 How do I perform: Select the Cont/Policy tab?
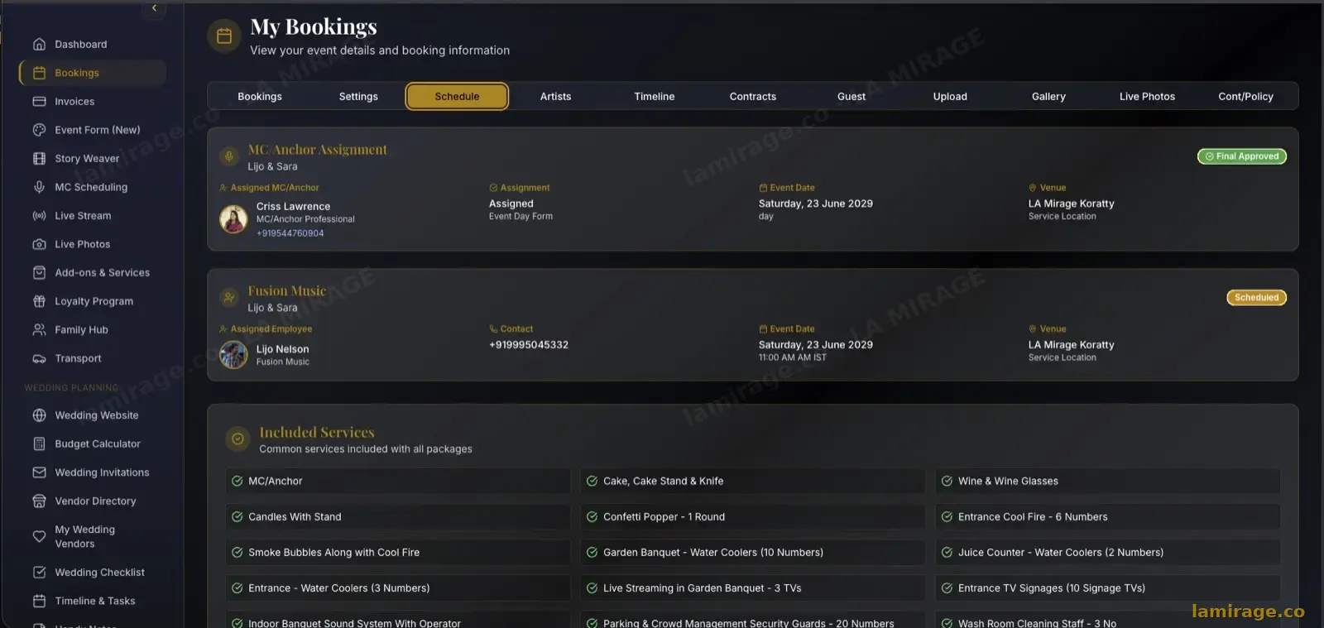(x=1245, y=97)
